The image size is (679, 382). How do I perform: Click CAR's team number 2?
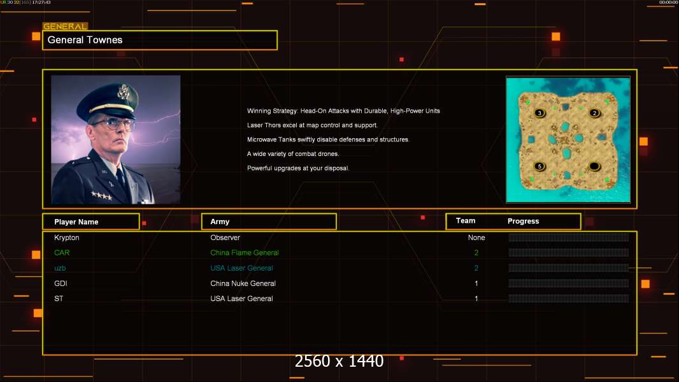476,253
